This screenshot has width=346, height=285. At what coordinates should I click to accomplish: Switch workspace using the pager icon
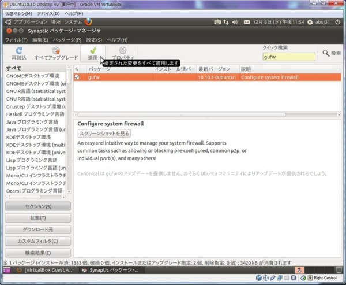click(x=299, y=270)
